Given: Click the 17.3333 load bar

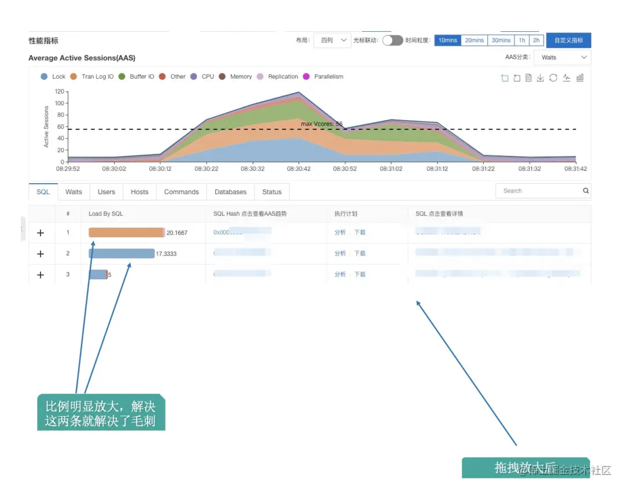Looking at the screenshot, I should (122, 254).
